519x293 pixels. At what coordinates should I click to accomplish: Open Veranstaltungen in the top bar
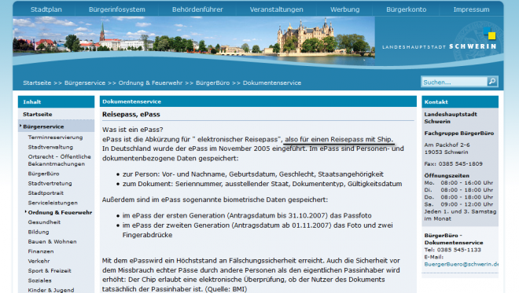tap(276, 9)
